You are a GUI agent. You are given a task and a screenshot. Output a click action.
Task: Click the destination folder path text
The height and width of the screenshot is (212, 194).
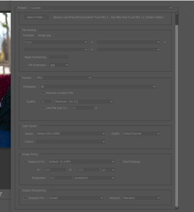(x=108, y=17)
